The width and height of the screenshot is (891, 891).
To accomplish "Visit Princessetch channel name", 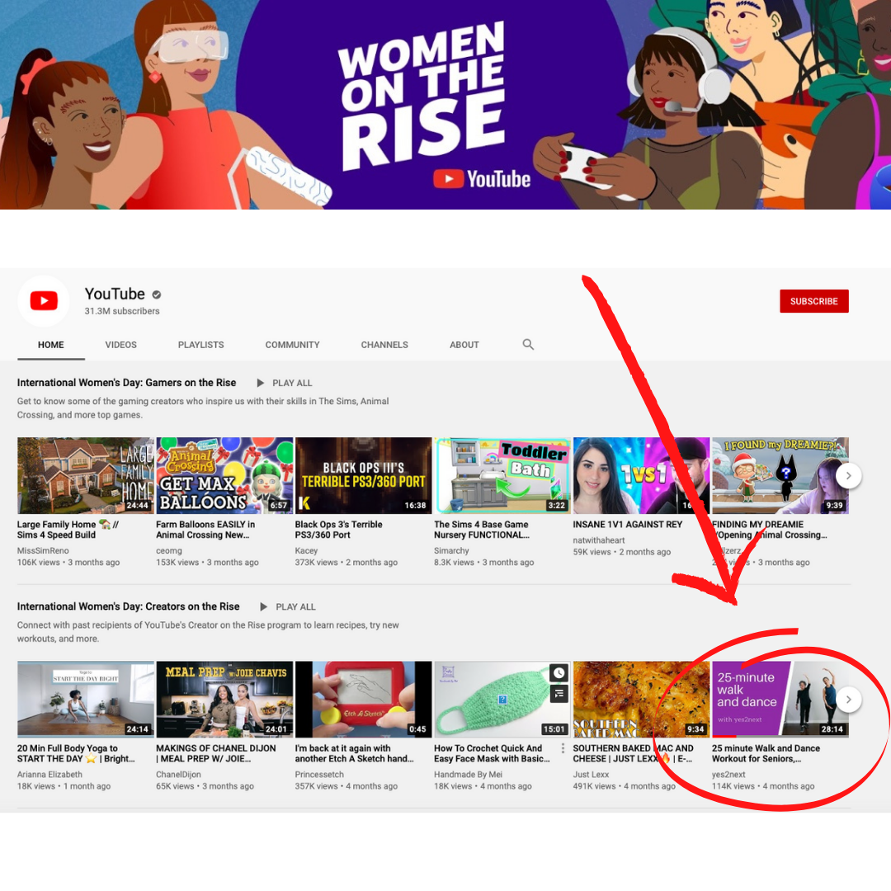I will [319, 775].
